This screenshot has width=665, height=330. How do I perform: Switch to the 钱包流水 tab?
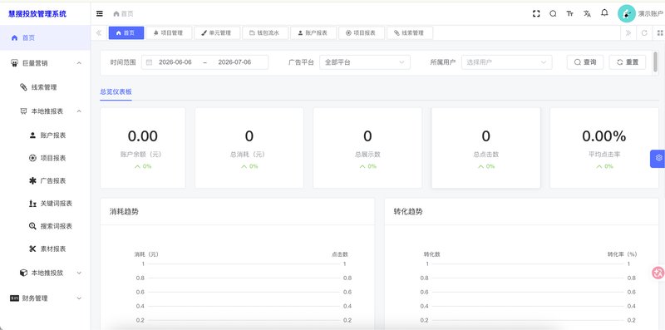point(265,32)
